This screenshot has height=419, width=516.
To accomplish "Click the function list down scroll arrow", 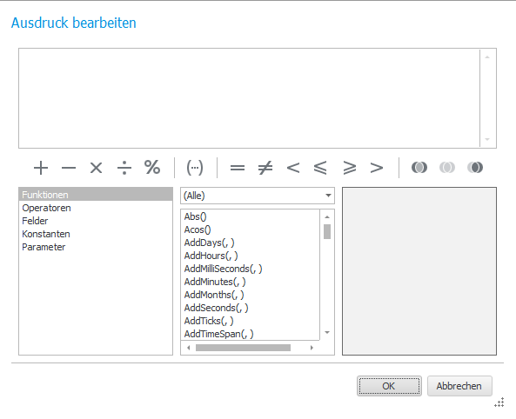I will click(x=327, y=332).
